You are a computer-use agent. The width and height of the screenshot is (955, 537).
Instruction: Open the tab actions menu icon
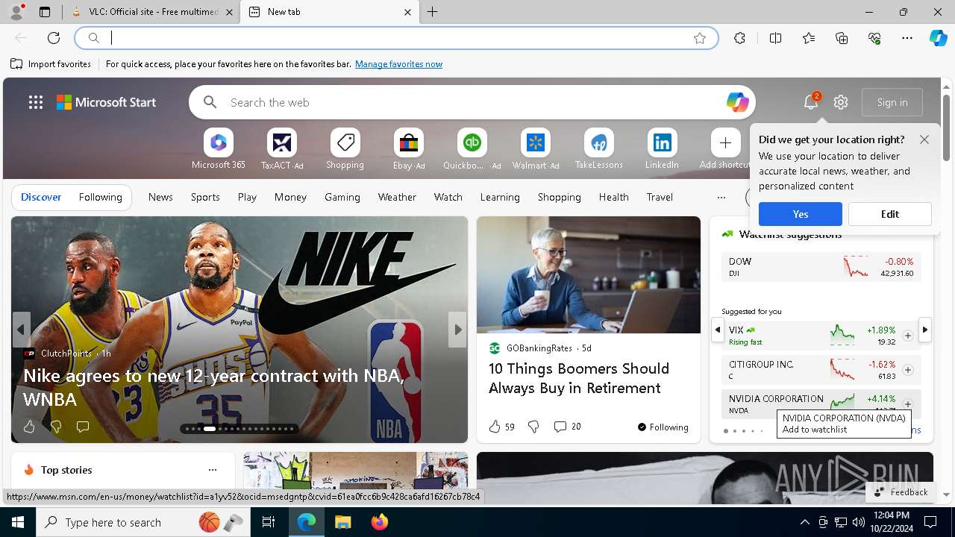45,12
